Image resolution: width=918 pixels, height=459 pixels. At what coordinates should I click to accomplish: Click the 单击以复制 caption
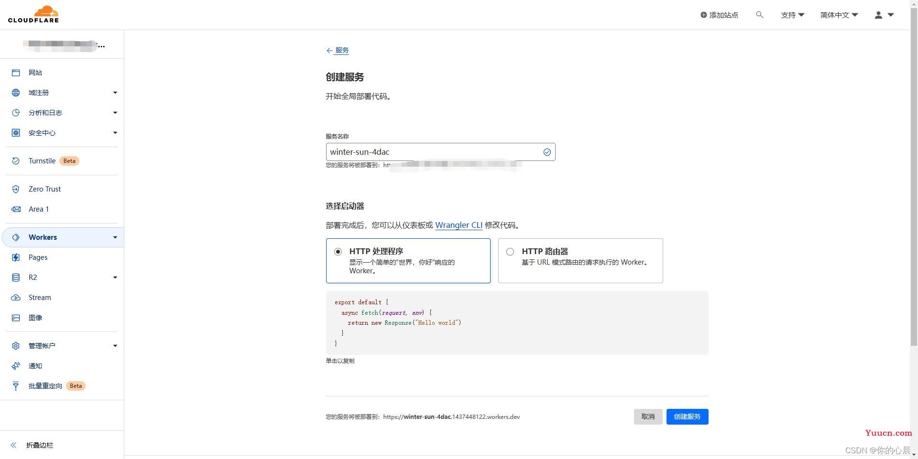click(x=340, y=361)
